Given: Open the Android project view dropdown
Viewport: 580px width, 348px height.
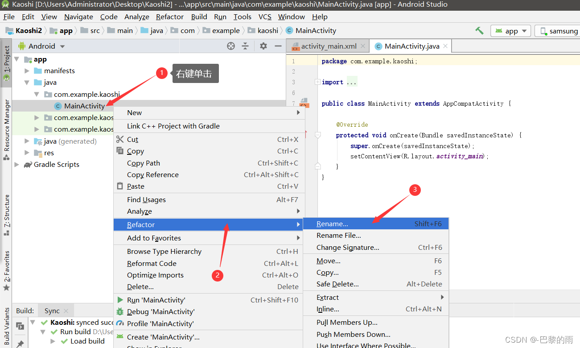Looking at the screenshot, I should coord(62,46).
